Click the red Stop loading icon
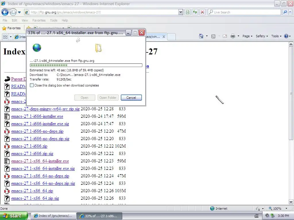 pos(202,12)
